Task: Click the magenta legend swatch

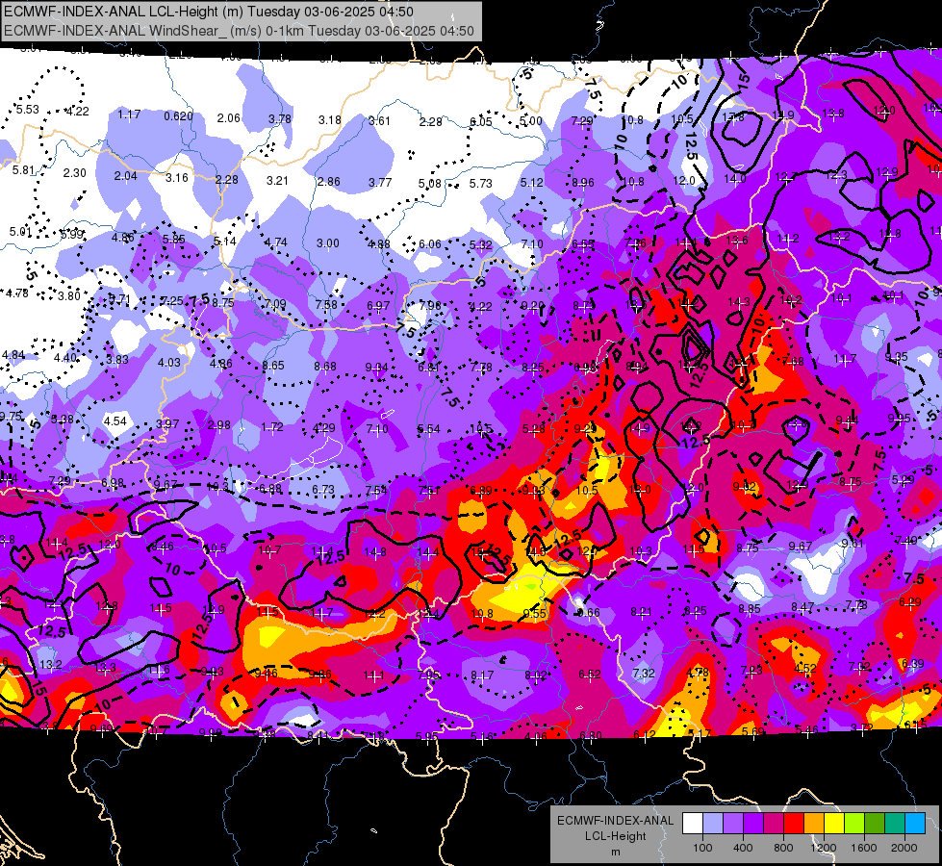Action: click(774, 824)
